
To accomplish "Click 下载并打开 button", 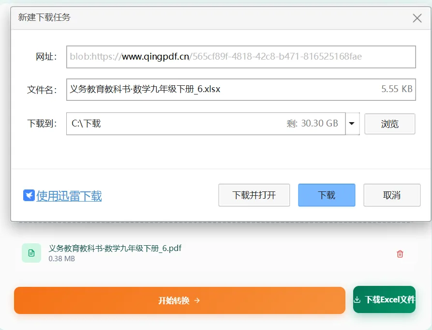I will click(254, 195).
